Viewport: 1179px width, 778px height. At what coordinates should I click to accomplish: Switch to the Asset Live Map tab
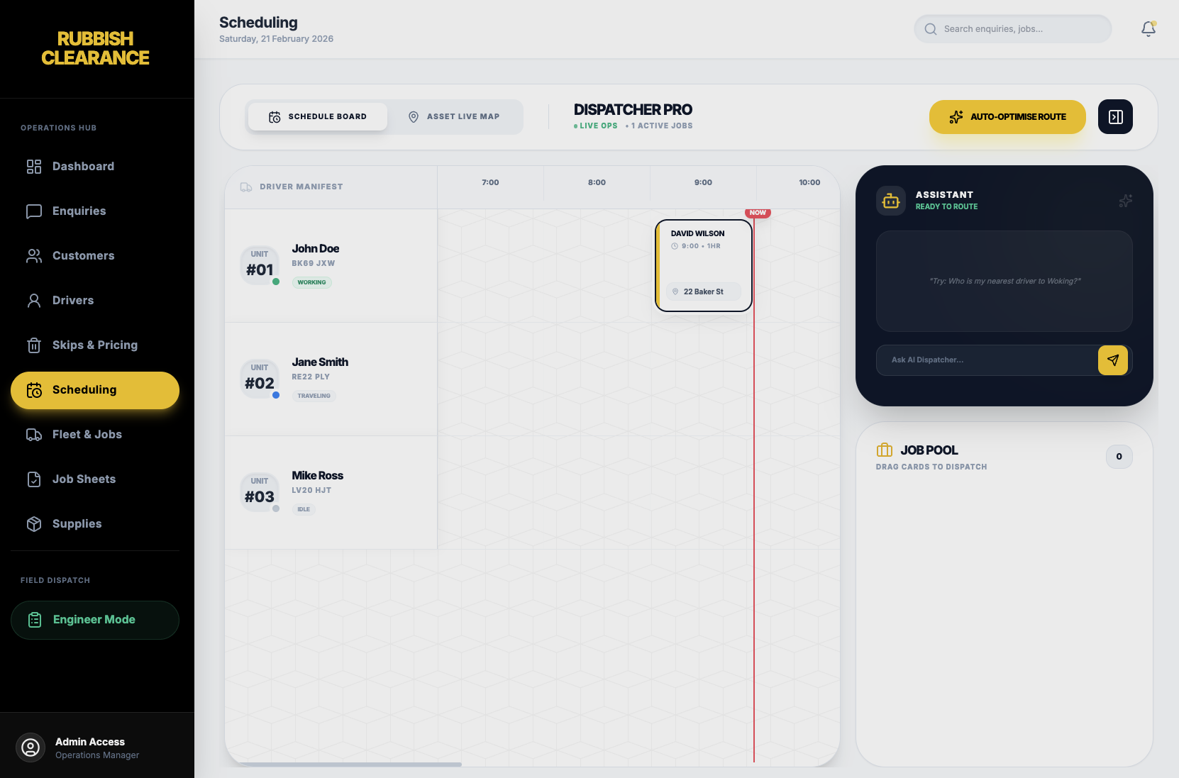tap(455, 116)
